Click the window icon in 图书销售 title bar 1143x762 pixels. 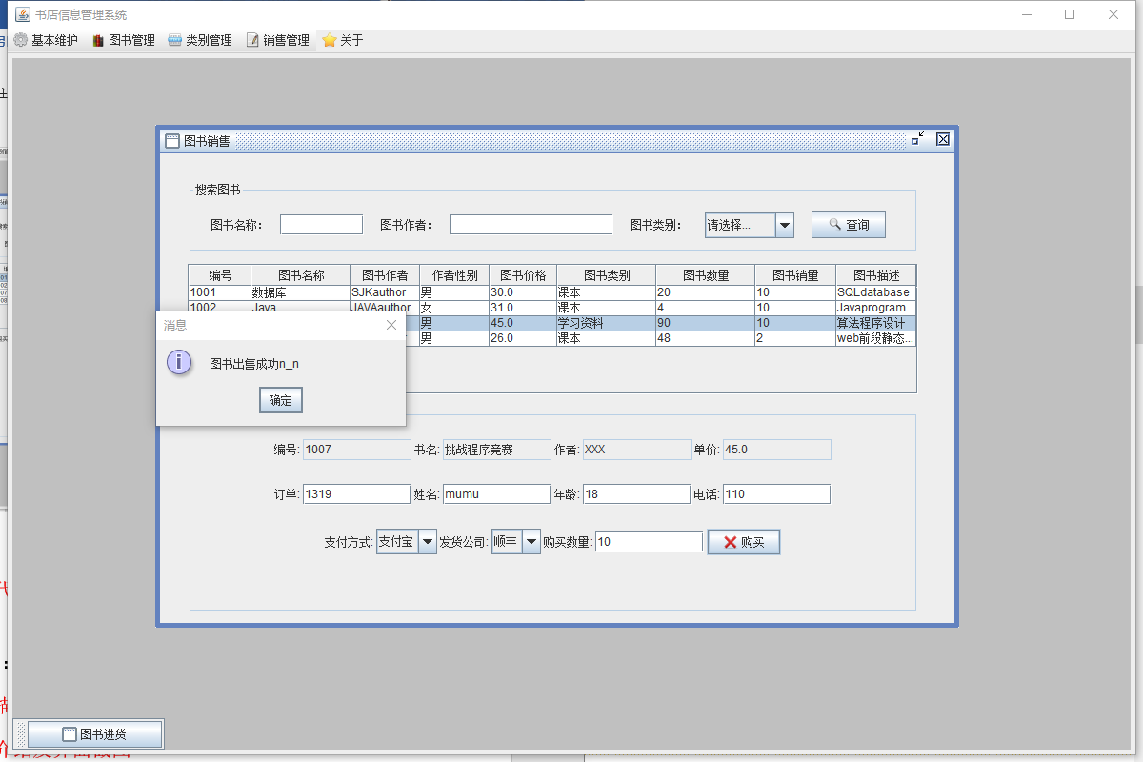click(171, 139)
